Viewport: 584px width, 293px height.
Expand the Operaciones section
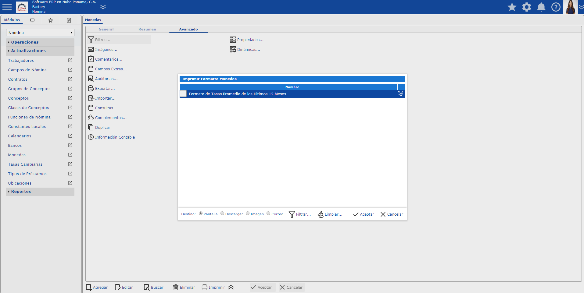pos(40,42)
